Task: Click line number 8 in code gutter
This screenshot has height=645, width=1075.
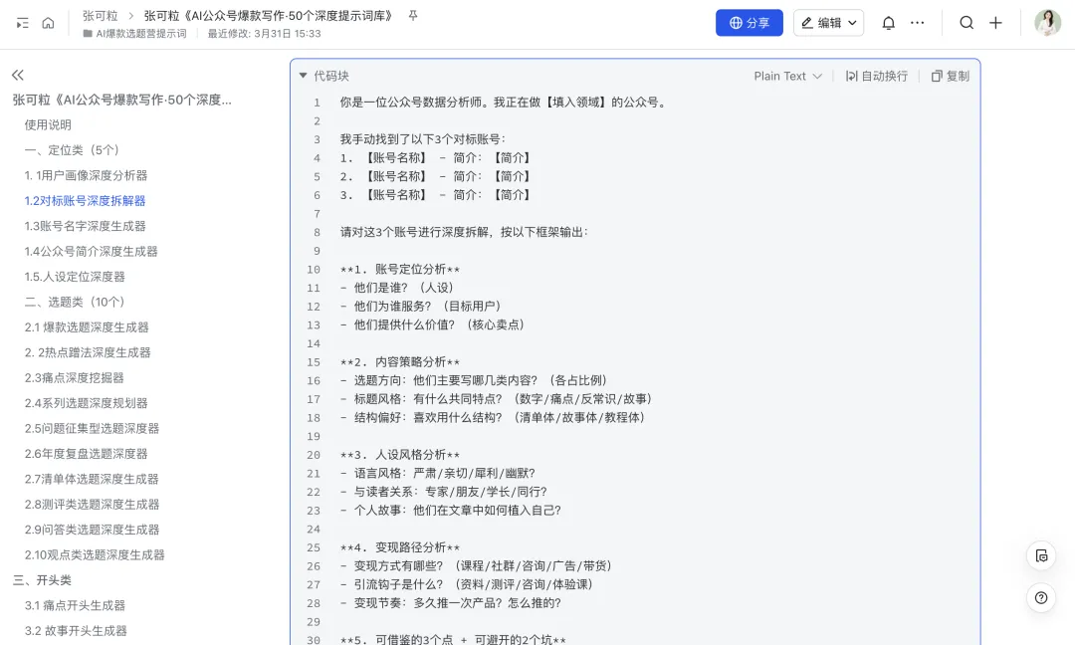Action: [x=317, y=232]
